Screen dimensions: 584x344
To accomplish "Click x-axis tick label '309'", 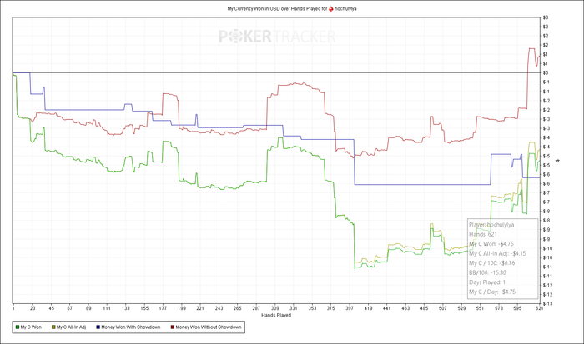I will (274, 308).
